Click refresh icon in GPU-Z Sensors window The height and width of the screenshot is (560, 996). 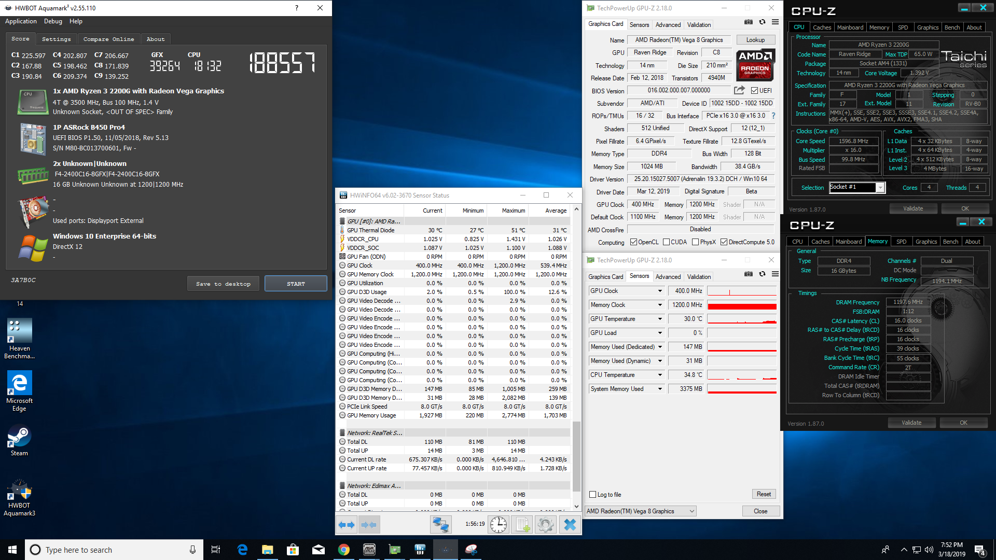click(x=762, y=274)
